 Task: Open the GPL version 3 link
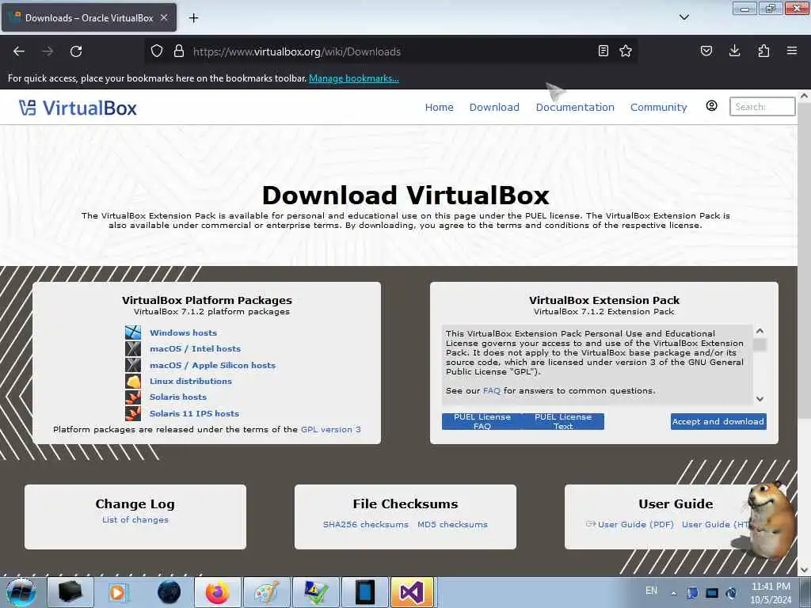pos(331,430)
